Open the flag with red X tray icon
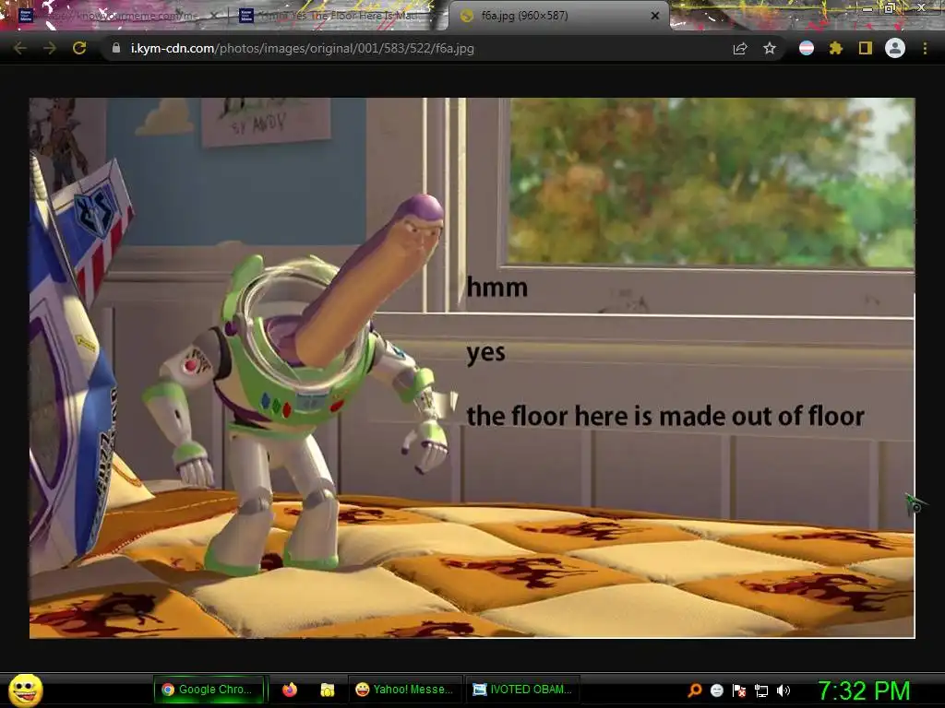The width and height of the screenshot is (945, 708). (739, 690)
